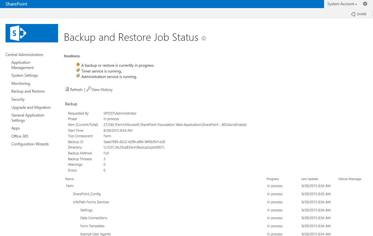Click Start Time 9/29/2015 8:54 AM value
Viewport: 373px width, 236px height.
pyautogui.click(x=118, y=130)
